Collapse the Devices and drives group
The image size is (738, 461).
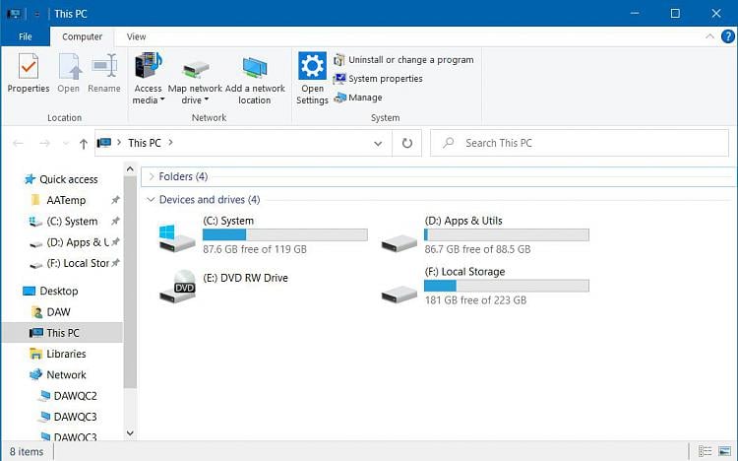click(x=152, y=200)
